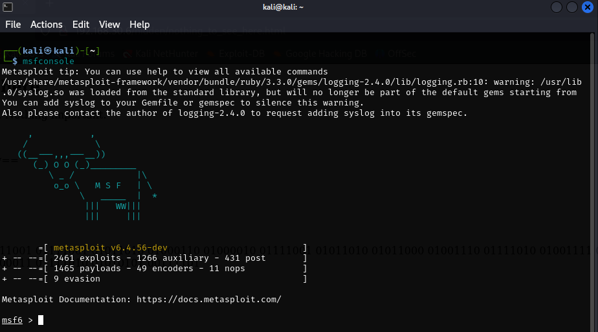Click the terminal icon in title bar
This screenshot has width=598, height=332.
click(8, 7)
